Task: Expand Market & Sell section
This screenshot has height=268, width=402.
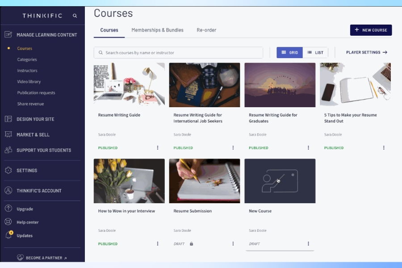Action: click(33, 134)
